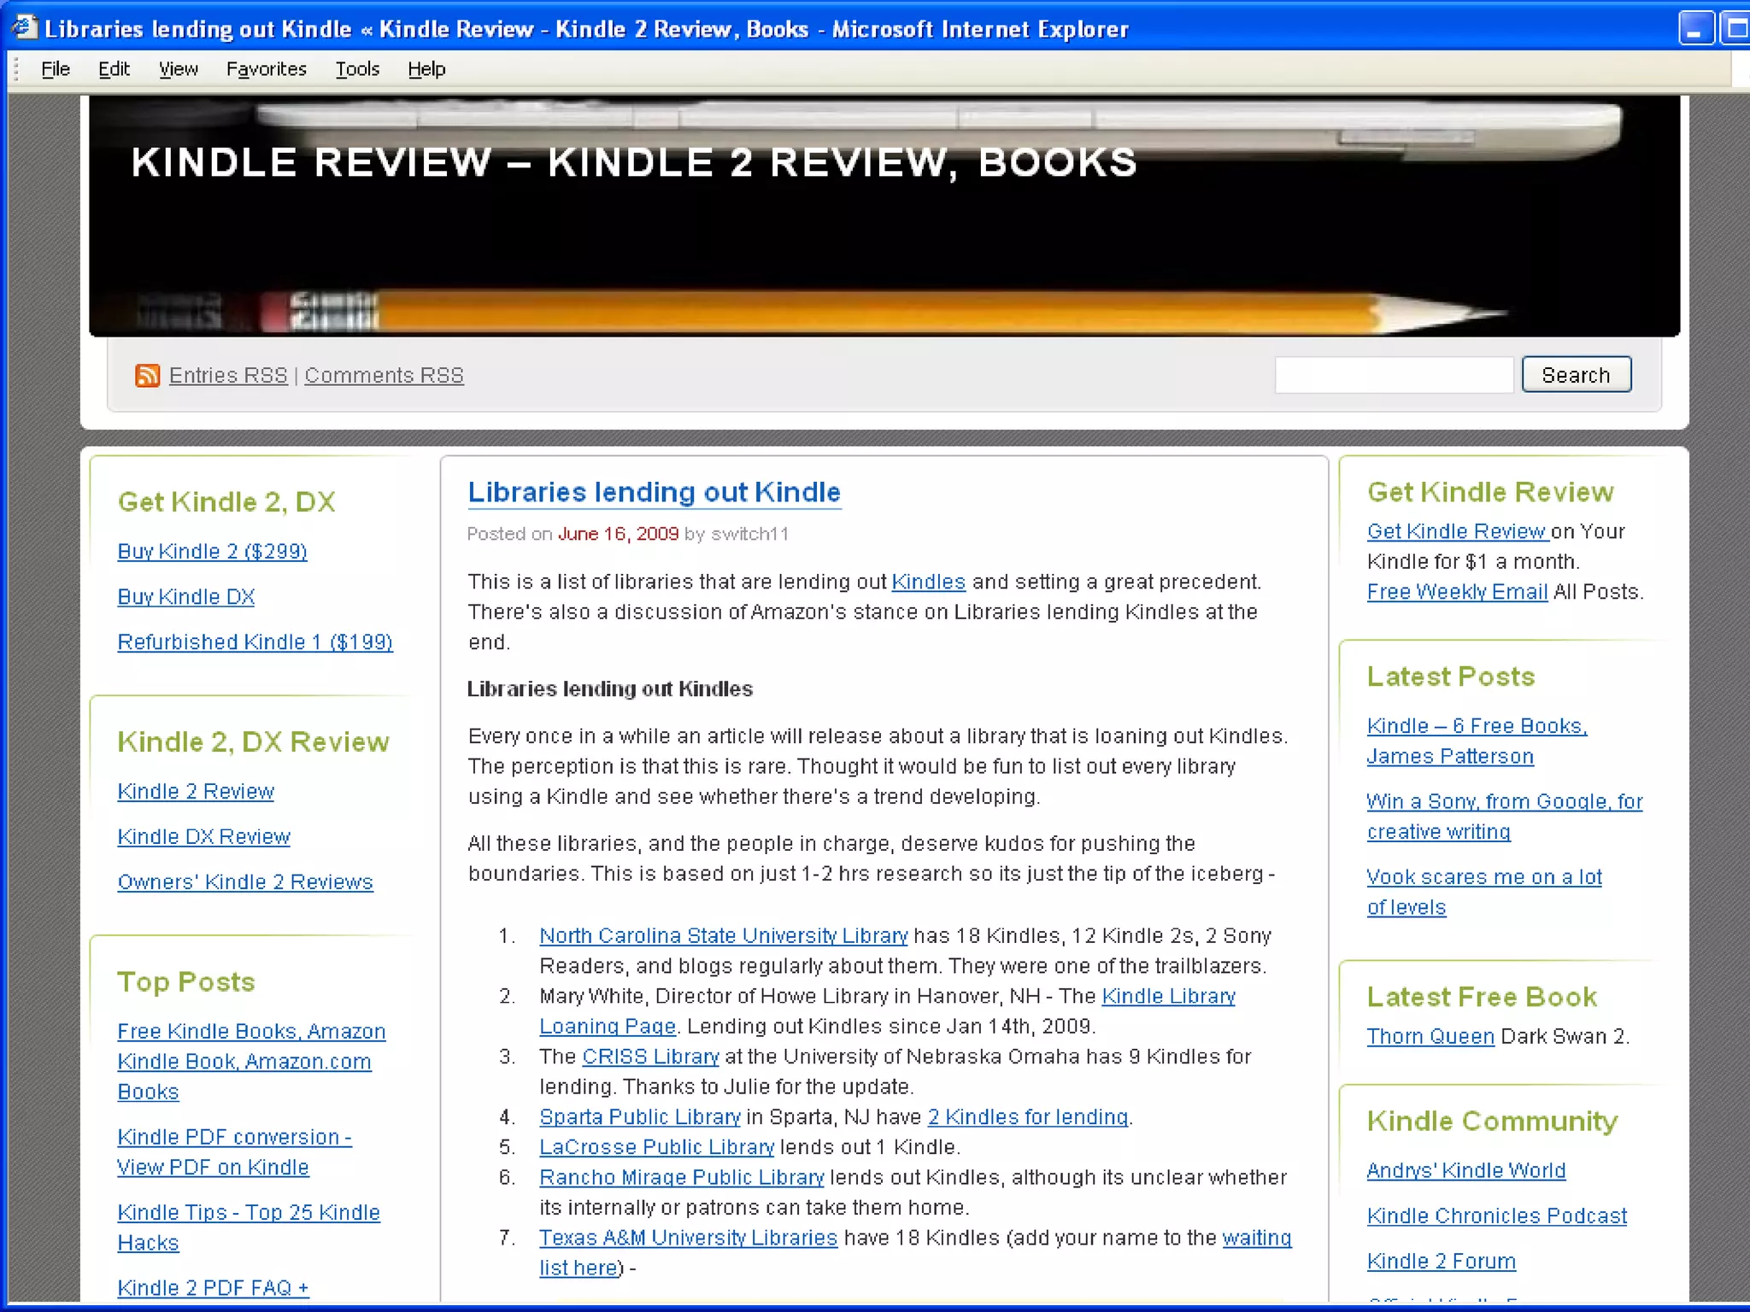The height and width of the screenshot is (1312, 1750).
Task: Click the Libraries lending out Kindle post title
Action: 654,493
